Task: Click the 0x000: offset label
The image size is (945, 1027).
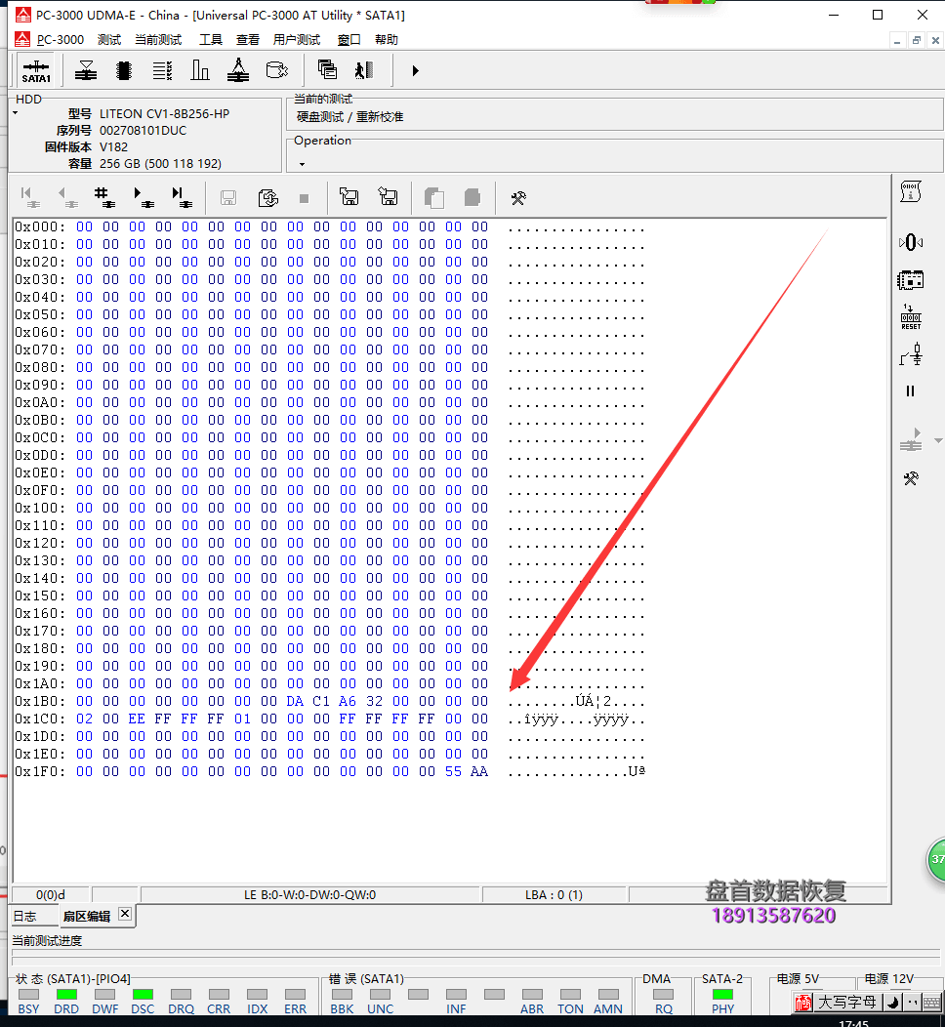Action: (x=40, y=227)
